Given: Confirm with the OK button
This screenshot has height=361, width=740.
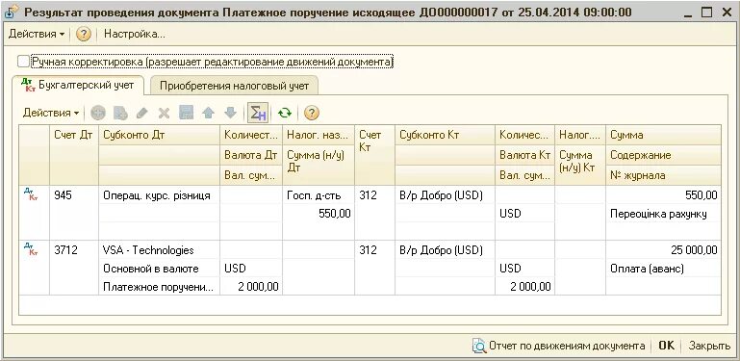Looking at the screenshot, I should click(x=666, y=346).
